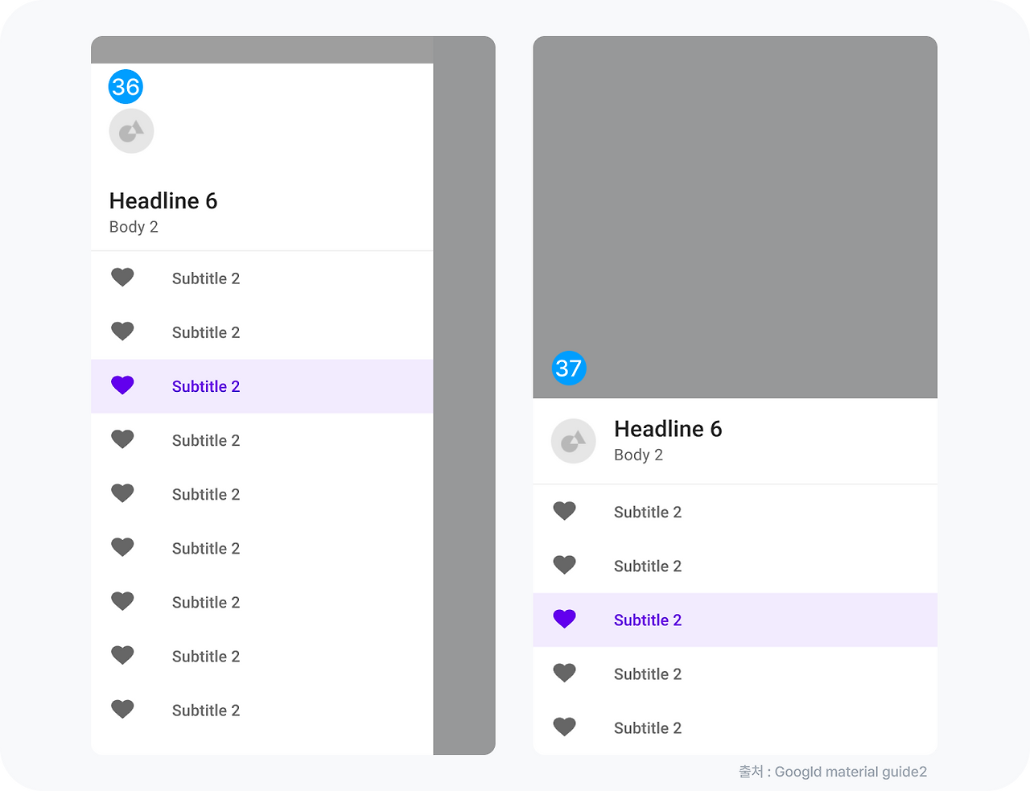Click the bottommost gray heart in the left drawer

tap(122, 709)
